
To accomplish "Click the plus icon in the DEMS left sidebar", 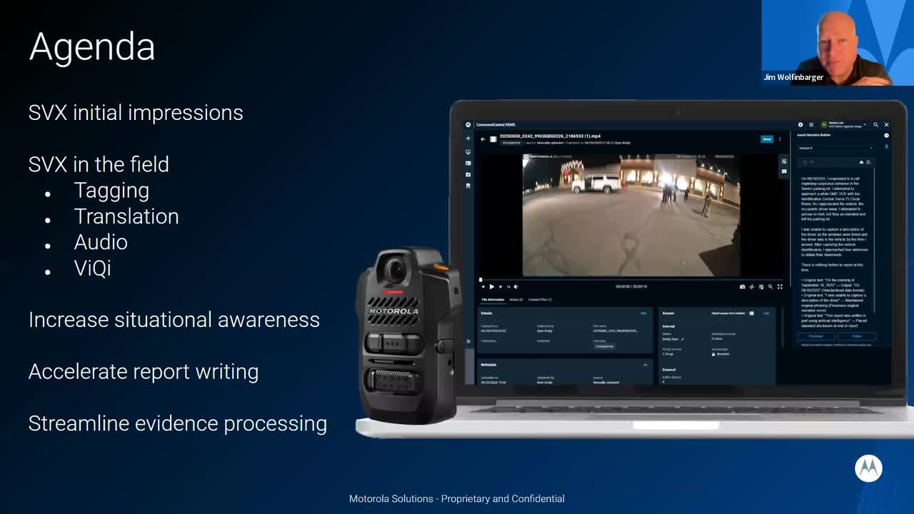I will click(x=468, y=138).
